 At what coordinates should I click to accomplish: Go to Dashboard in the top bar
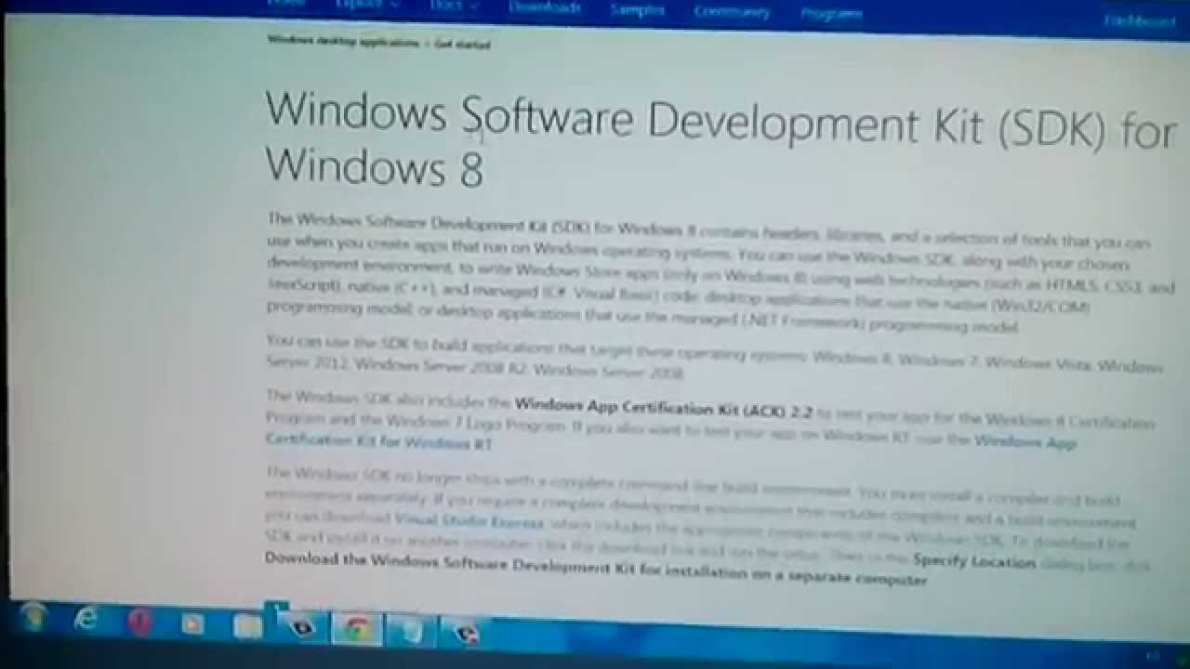[x=1139, y=21]
